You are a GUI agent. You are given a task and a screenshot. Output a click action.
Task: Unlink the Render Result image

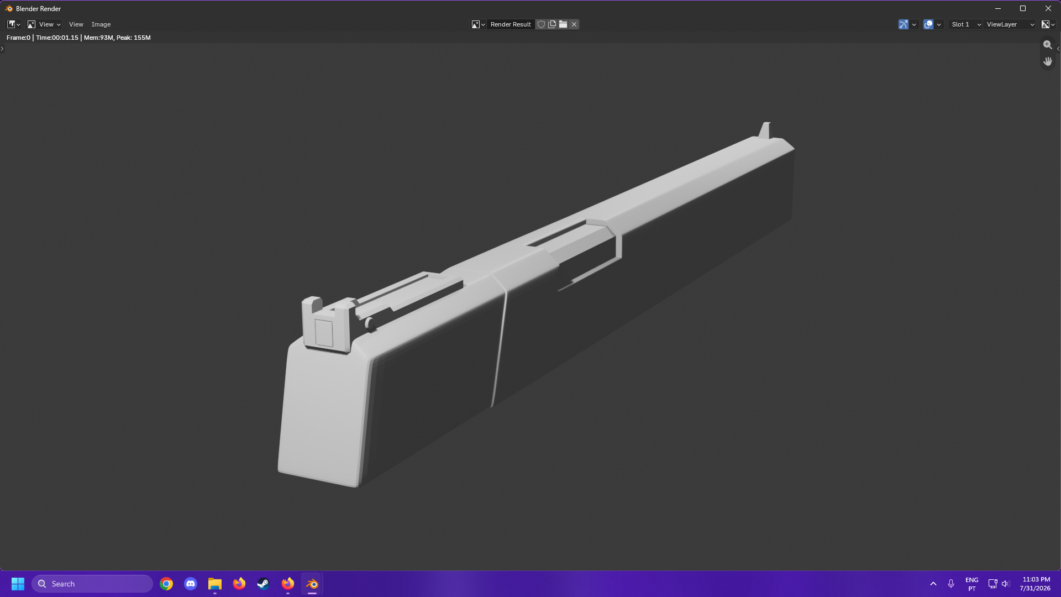[x=574, y=24]
